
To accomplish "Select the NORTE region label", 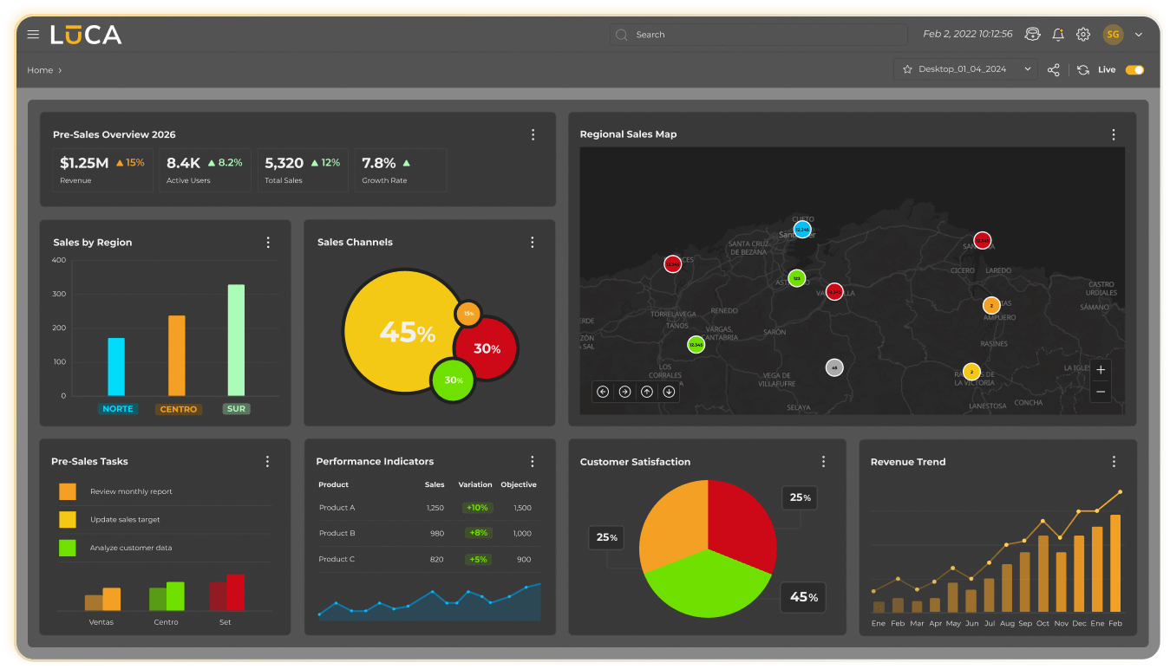I will coord(117,409).
